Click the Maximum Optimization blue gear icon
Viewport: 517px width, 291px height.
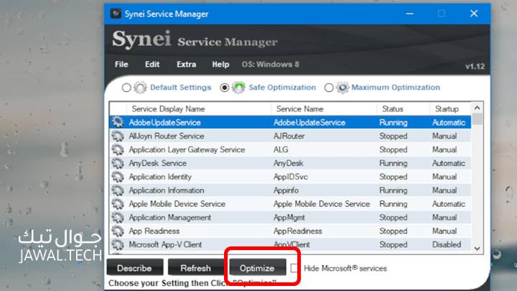pos(343,88)
